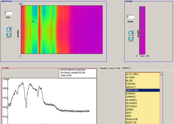Image resolution: width=174 pixels, height=124 pixels.
Task: Select CHROMA palette entry
Action: pyautogui.click(x=143, y=84)
